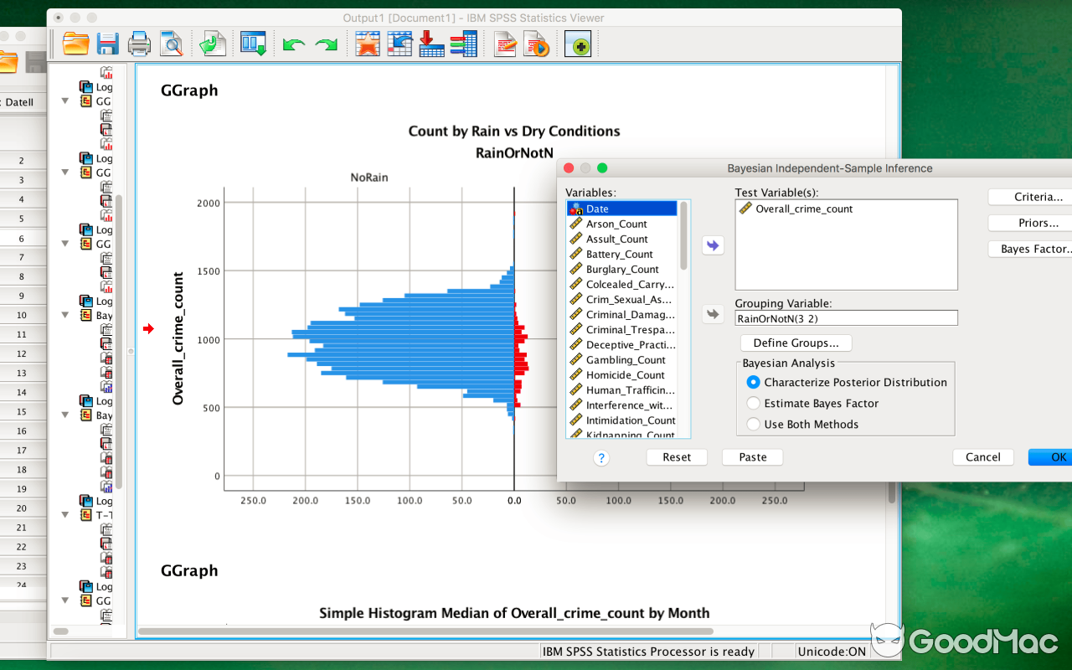Image resolution: width=1072 pixels, height=670 pixels.
Task: Print the output viewer contents
Action: tap(139, 43)
